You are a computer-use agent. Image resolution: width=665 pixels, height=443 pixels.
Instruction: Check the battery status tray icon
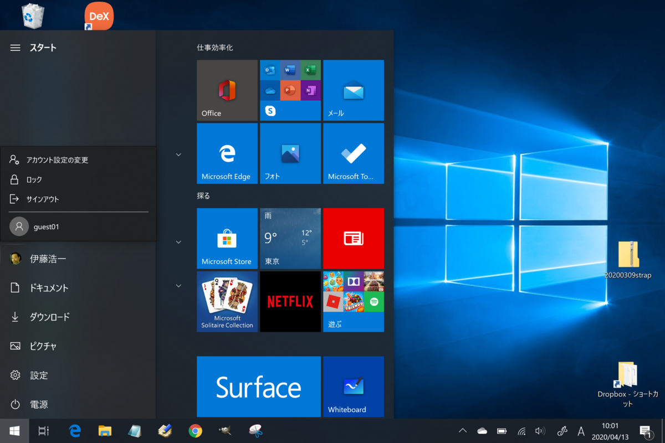(x=502, y=431)
